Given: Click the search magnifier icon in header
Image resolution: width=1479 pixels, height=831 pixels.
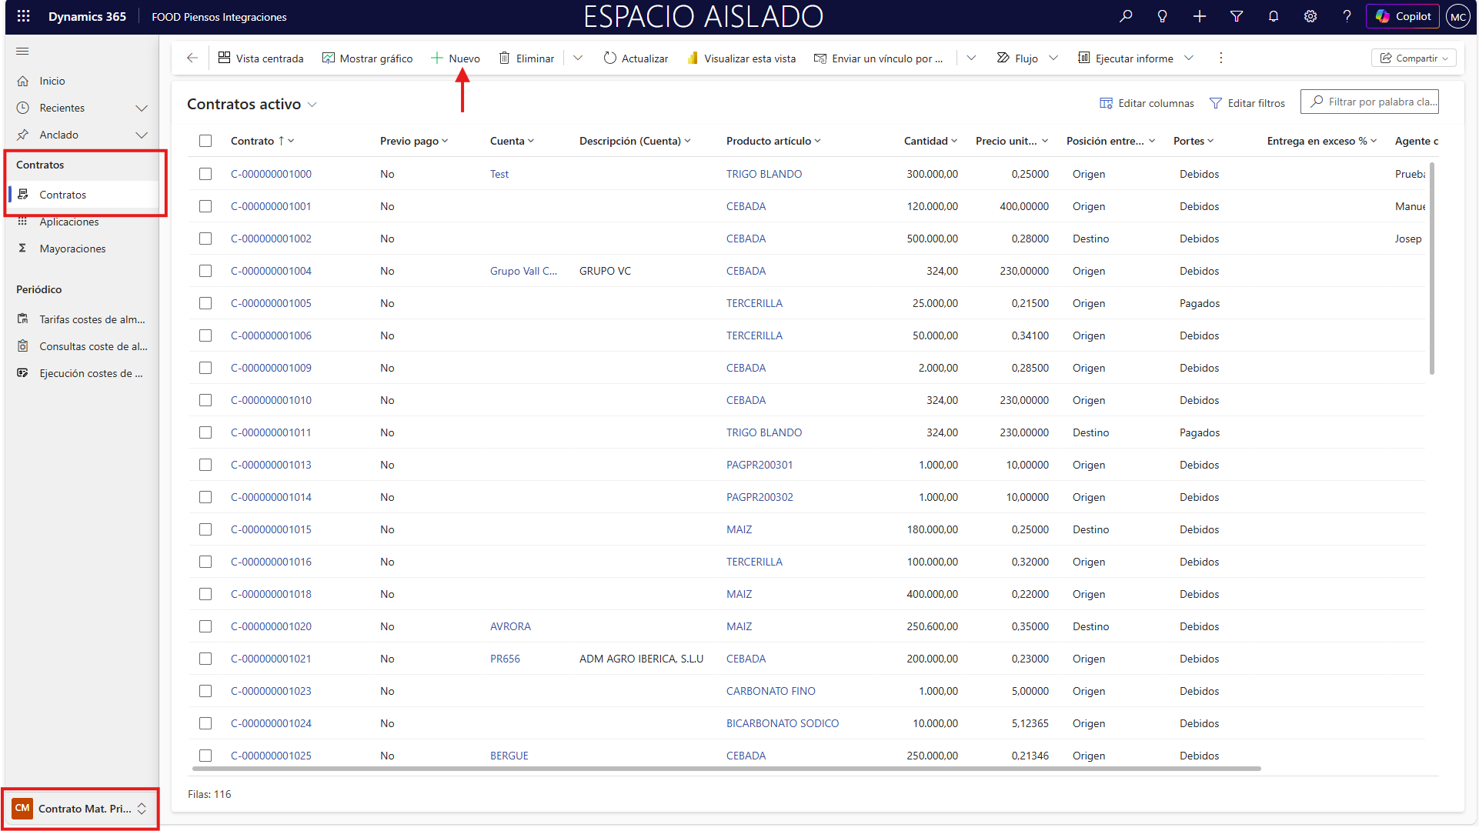Looking at the screenshot, I should pyautogui.click(x=1126, y=16).
